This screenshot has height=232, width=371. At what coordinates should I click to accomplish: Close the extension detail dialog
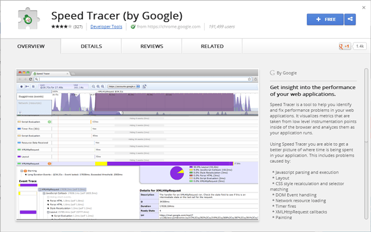point(364,7)
